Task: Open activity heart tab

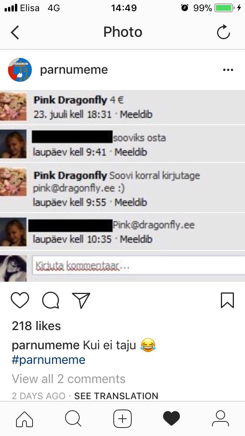Action: [171, 419]
